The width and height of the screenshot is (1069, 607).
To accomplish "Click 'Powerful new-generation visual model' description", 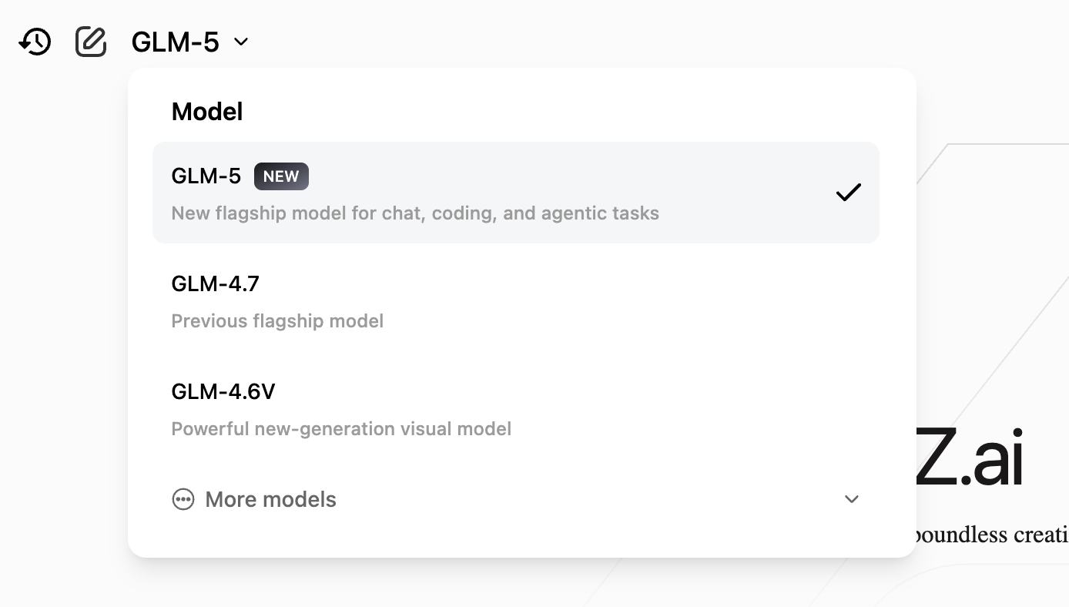I will 341,429.
